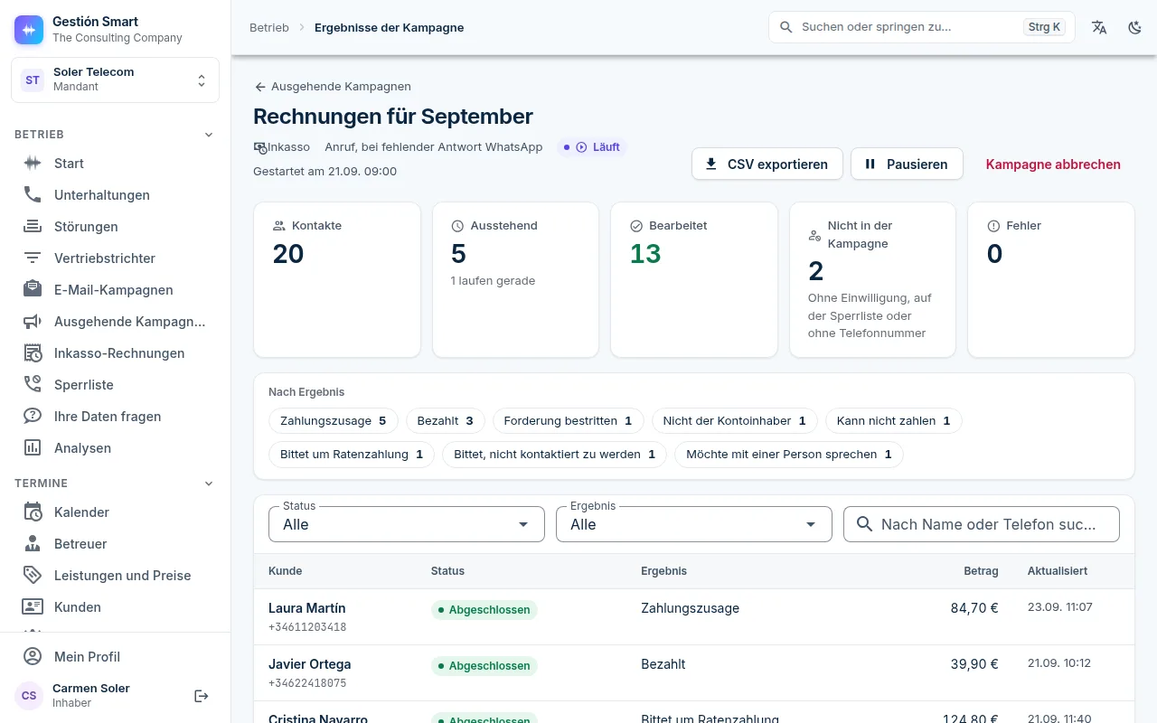Screen dimensions: 1157x723
Task: Select the Forderung bestritten chip
Action: 569,421
